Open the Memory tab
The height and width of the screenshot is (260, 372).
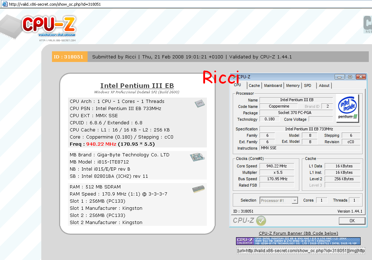293,85
